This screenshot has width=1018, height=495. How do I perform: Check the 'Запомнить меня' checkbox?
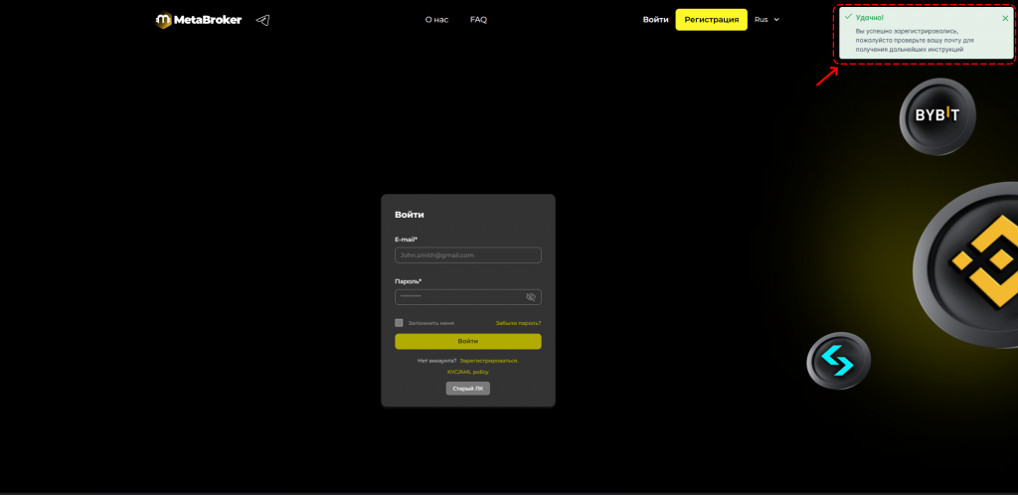coord(399,323)
